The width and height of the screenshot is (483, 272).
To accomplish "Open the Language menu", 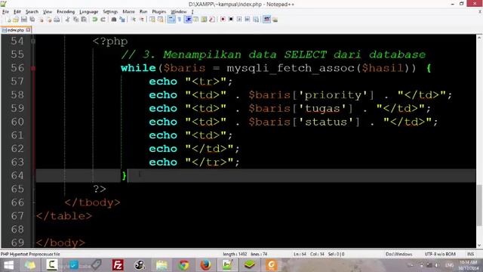I will (x=89, y=12).
